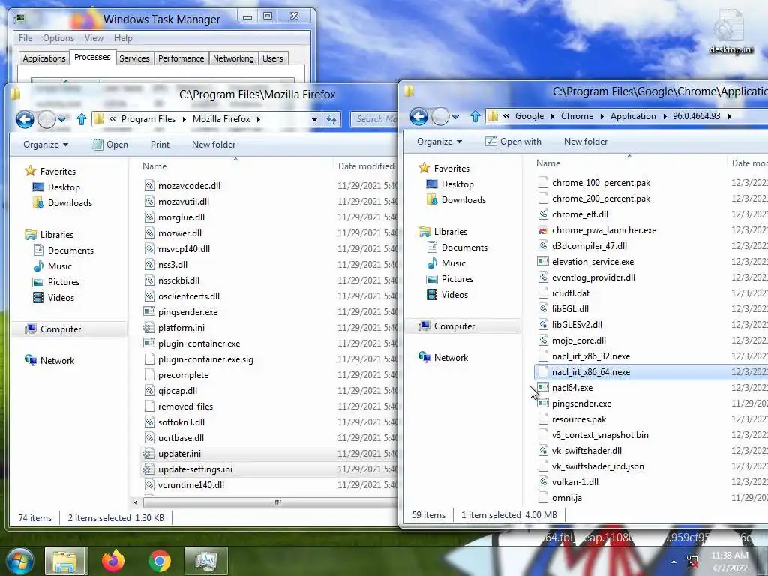Viewport: 768px width, 576px height.
Task: Select vulkan-1.dll file icon
Action: click(x=543, y=482)
